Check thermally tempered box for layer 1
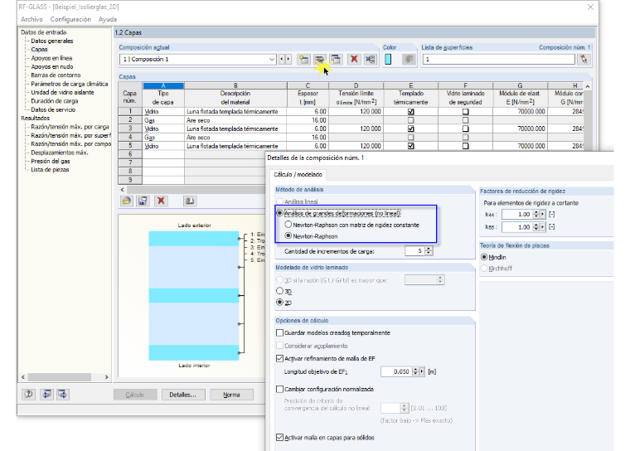Image resolution: width=630 pixels, height=451 pixels. tap(410, 112)
